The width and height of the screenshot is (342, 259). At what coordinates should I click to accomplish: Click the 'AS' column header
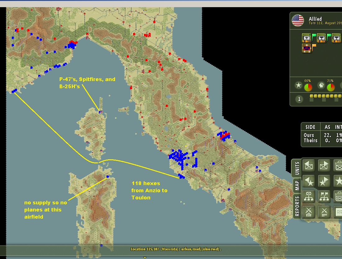click(327, 127)
